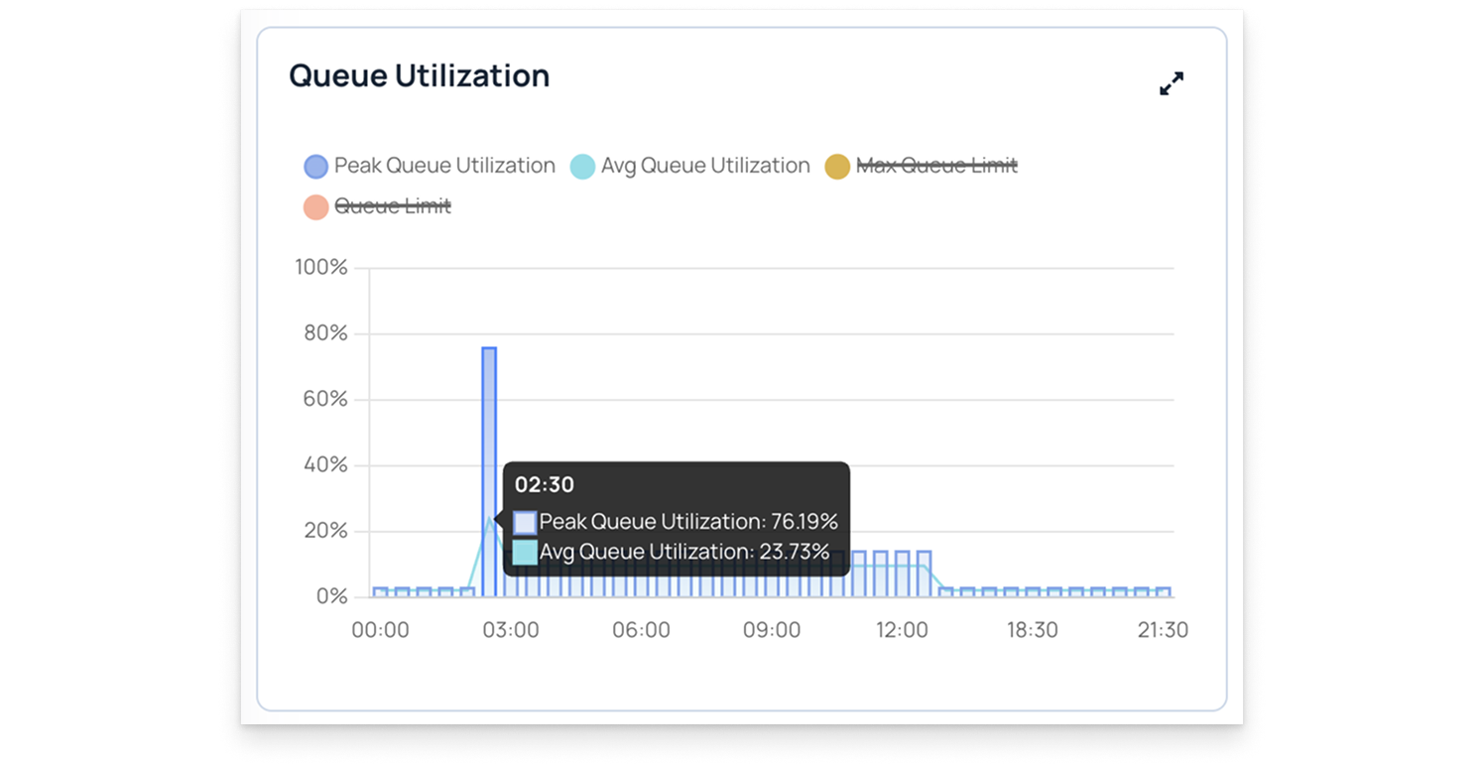Click the 12:00 x-axis label
Image resolution: width=1482 pixels, height=768 pixels.
[902, 630]
